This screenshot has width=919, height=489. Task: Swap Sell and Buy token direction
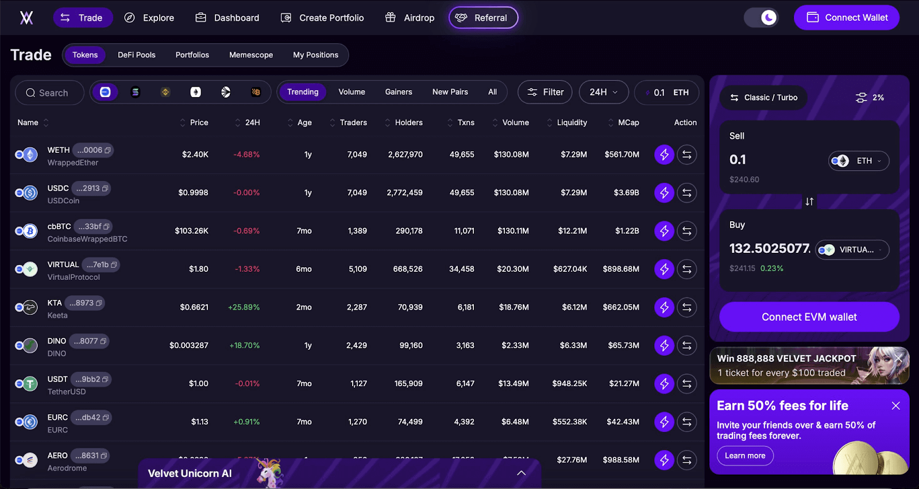pyautogui.click(x=809, y=202)
